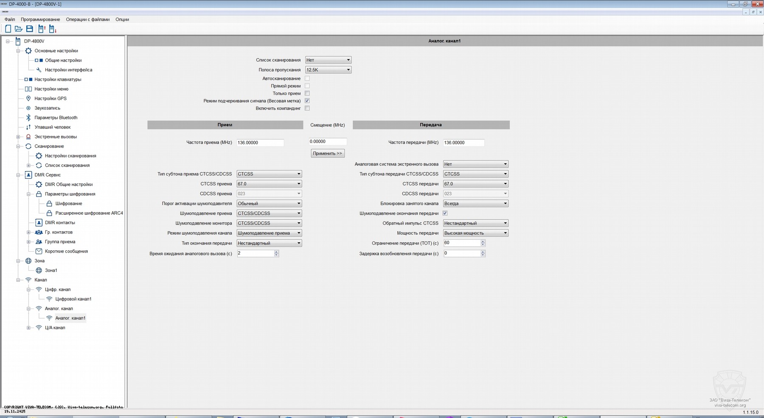This screenshot has width=764, height=418.
Task: Click the Частота приема (MHz) input field
Action: tap(260, 143)
